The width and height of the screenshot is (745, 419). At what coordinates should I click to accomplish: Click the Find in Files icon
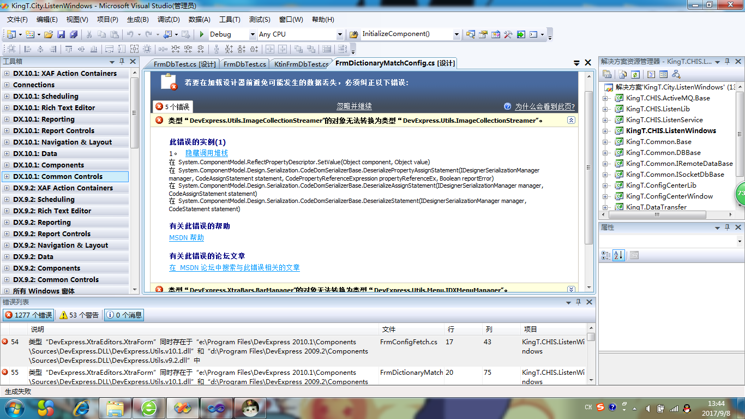coord(353,34)
